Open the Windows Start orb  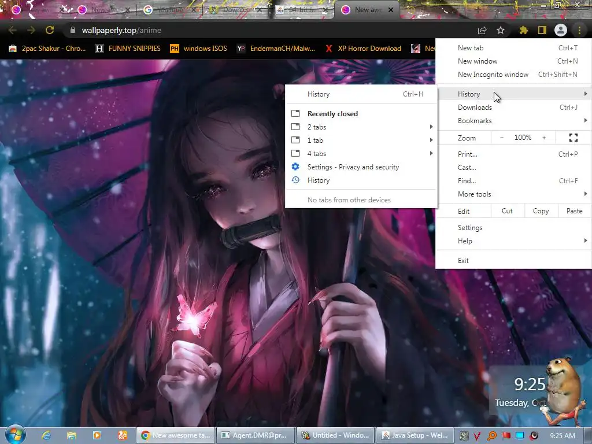[15, 435]
